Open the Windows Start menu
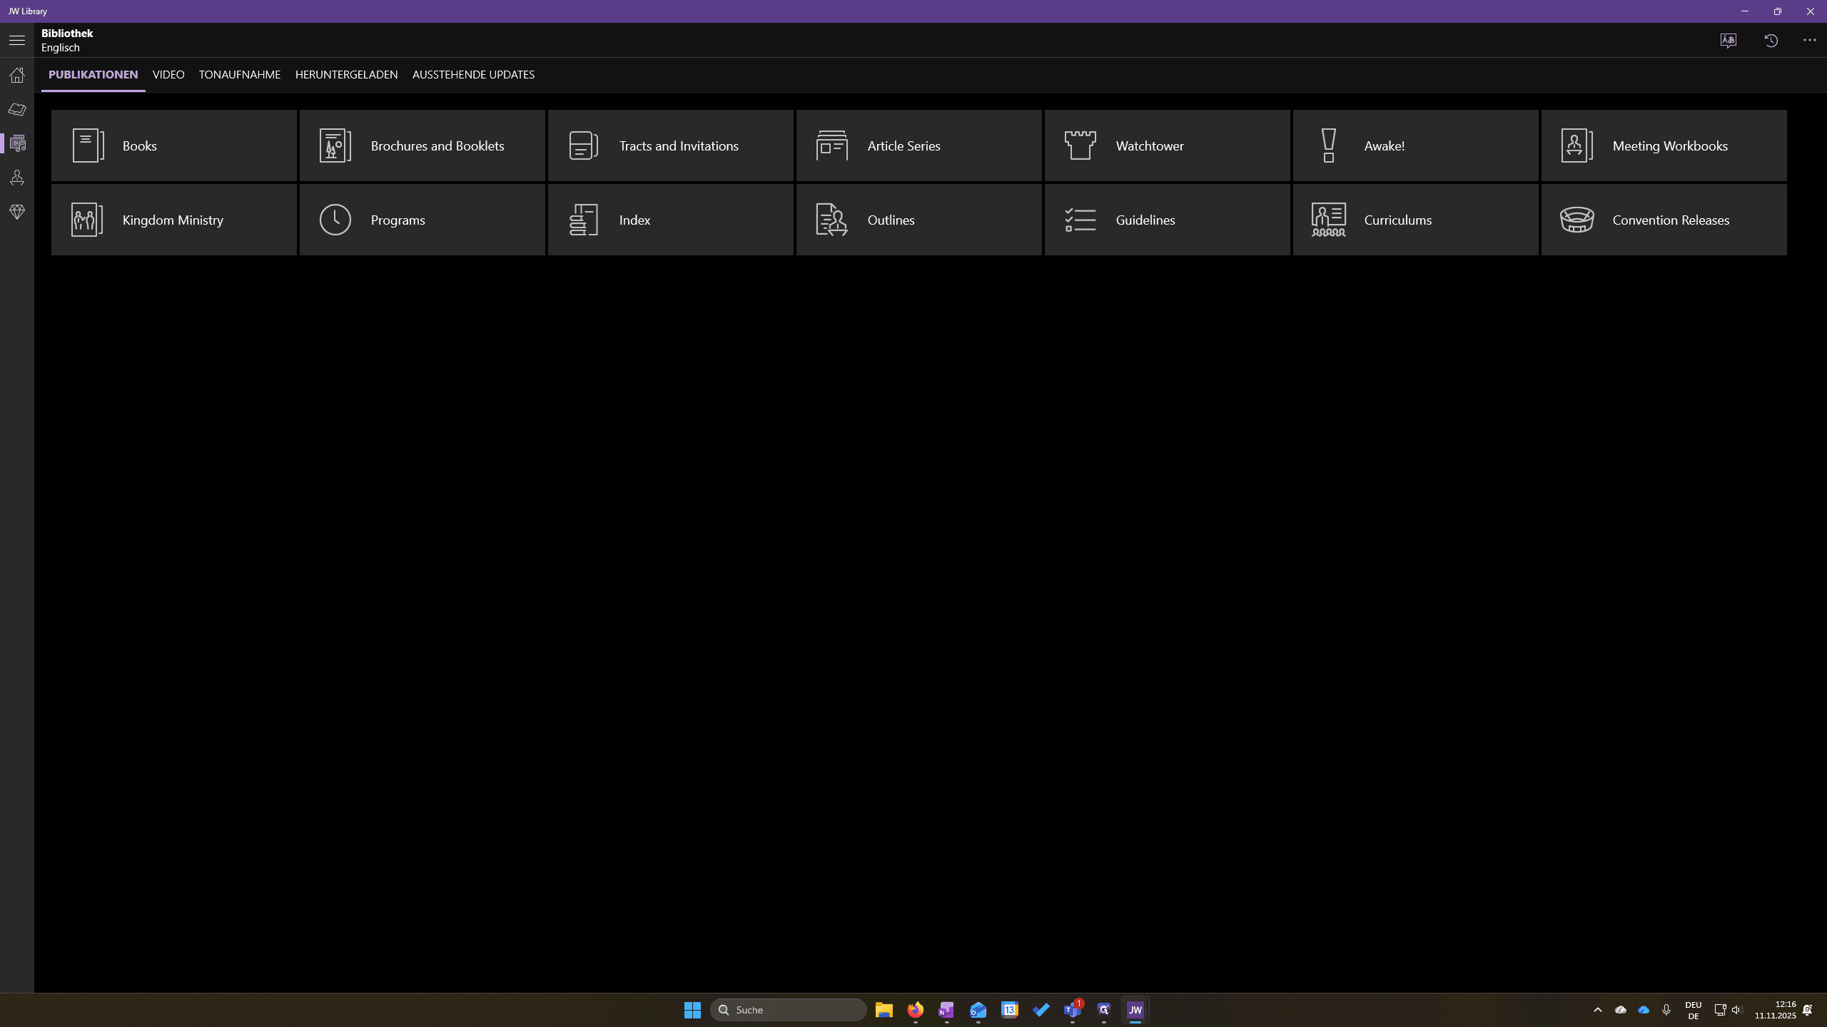Image resolution: width=1827 pixels, height=1027 pixels. [x=692, y=1010]
